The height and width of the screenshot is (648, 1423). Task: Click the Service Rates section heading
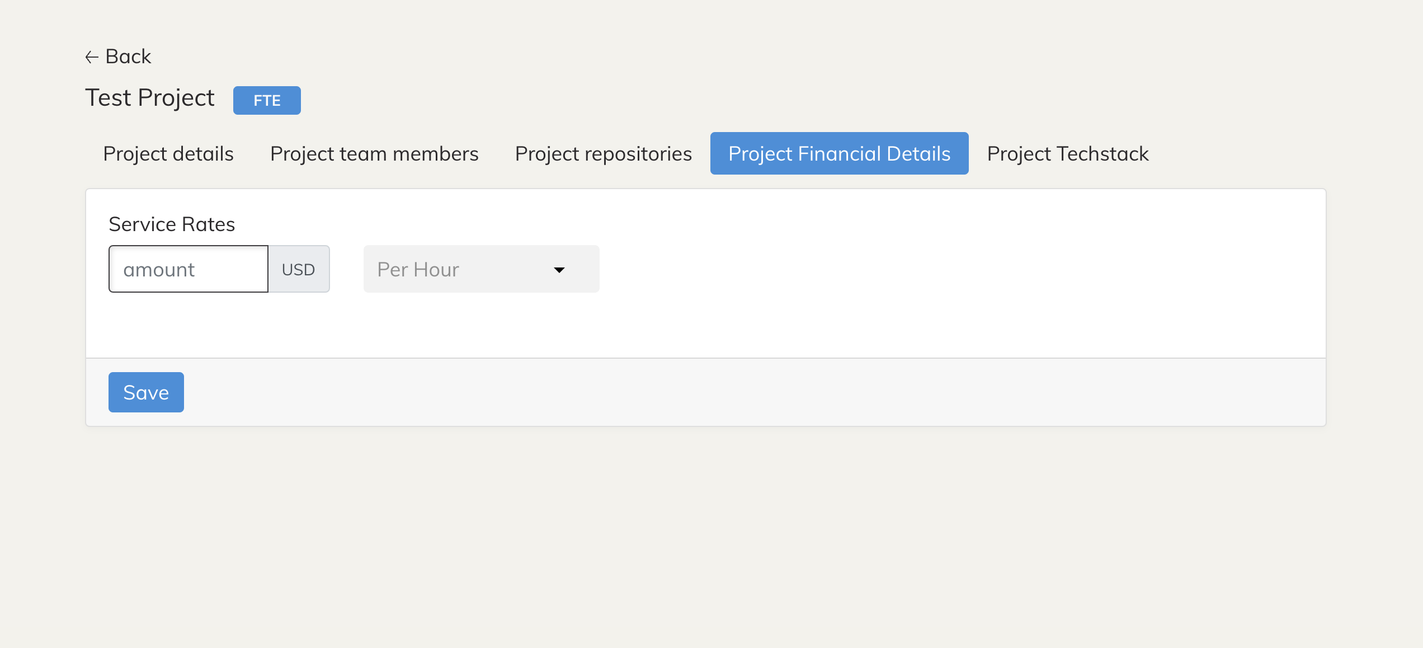[x=172, y=223]
